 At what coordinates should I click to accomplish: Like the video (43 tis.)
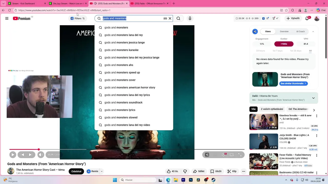point(173,171)
